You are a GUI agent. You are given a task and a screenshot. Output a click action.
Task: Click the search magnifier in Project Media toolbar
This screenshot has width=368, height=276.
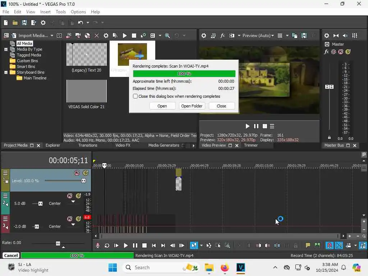tap(167, 36)
